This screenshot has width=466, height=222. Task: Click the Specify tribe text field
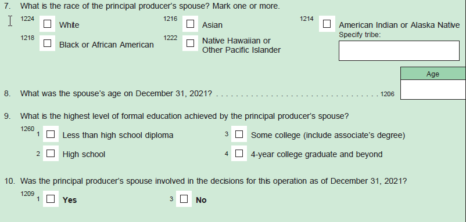[399, 50]
